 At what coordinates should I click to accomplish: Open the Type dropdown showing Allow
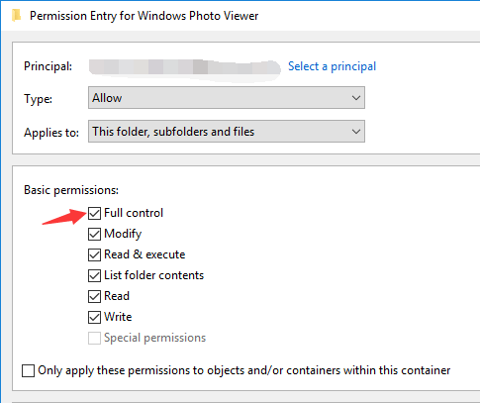(227, 98)
